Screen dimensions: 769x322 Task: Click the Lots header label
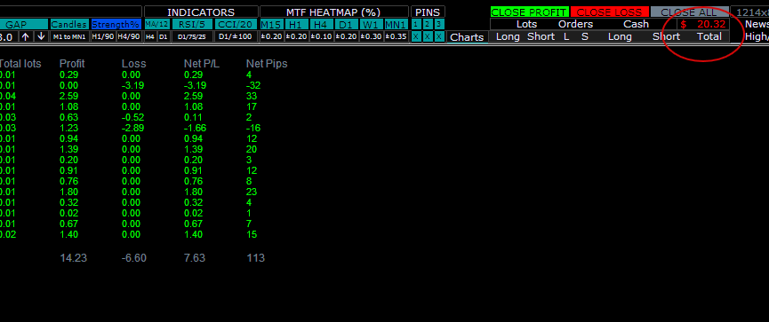(526, 24)
